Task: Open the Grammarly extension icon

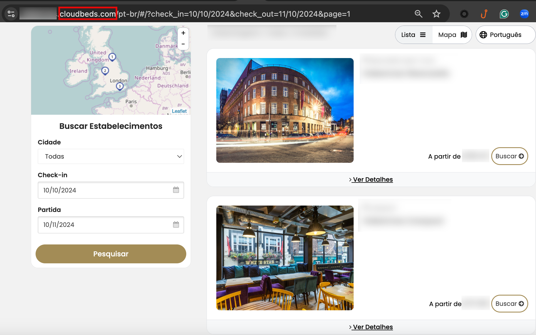Action: [504, 14]
